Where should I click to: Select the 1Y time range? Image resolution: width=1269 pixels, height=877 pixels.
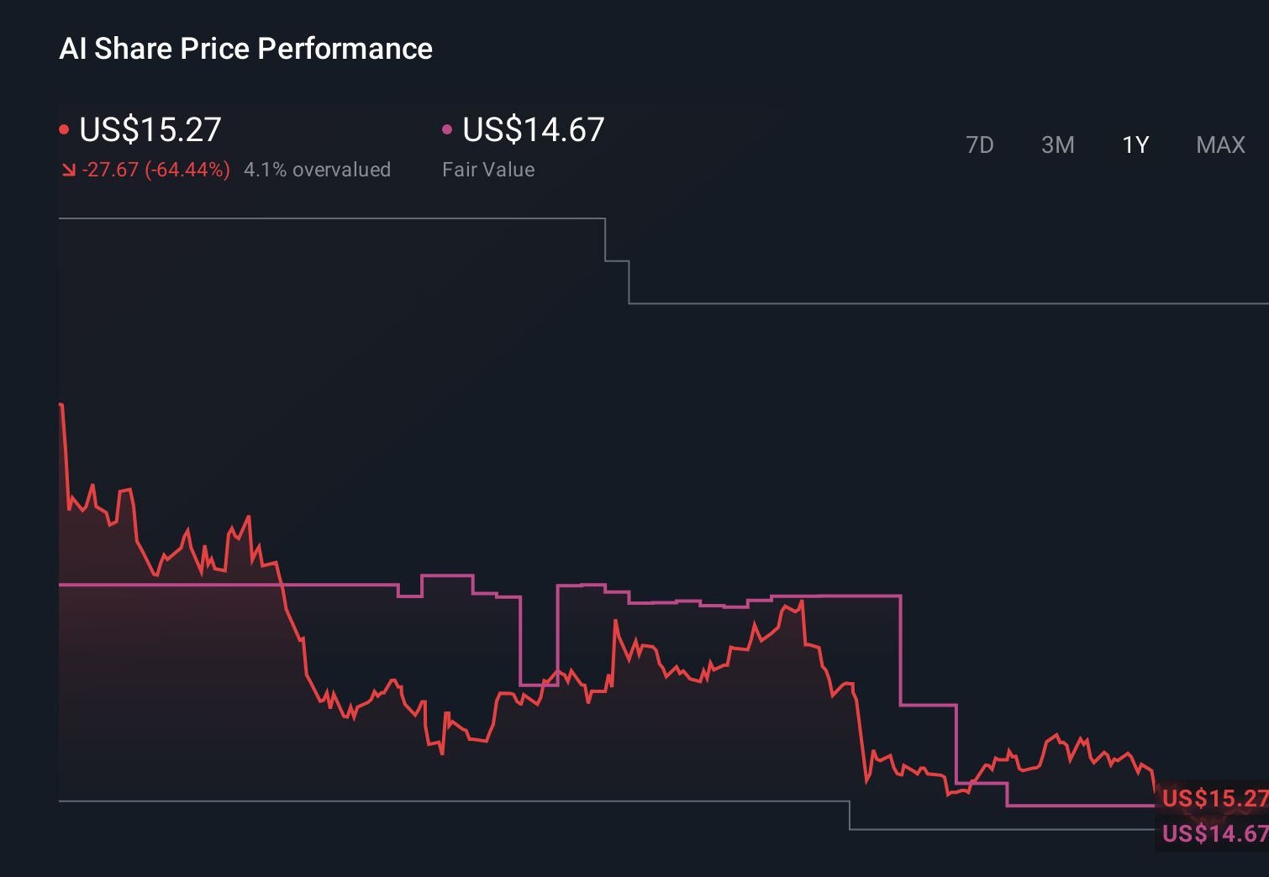point(1135,144)
